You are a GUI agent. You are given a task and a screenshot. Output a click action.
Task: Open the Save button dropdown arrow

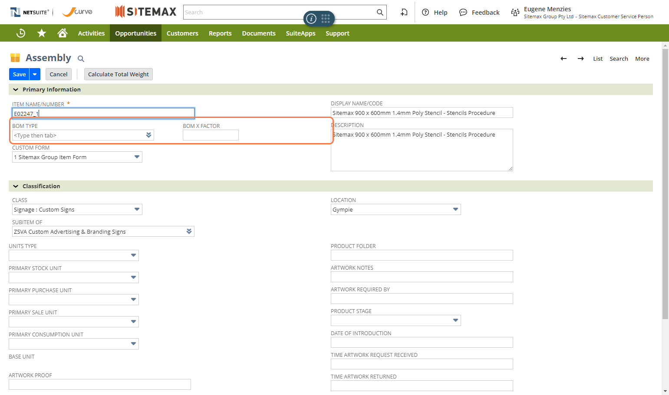(x=35, y=74)
